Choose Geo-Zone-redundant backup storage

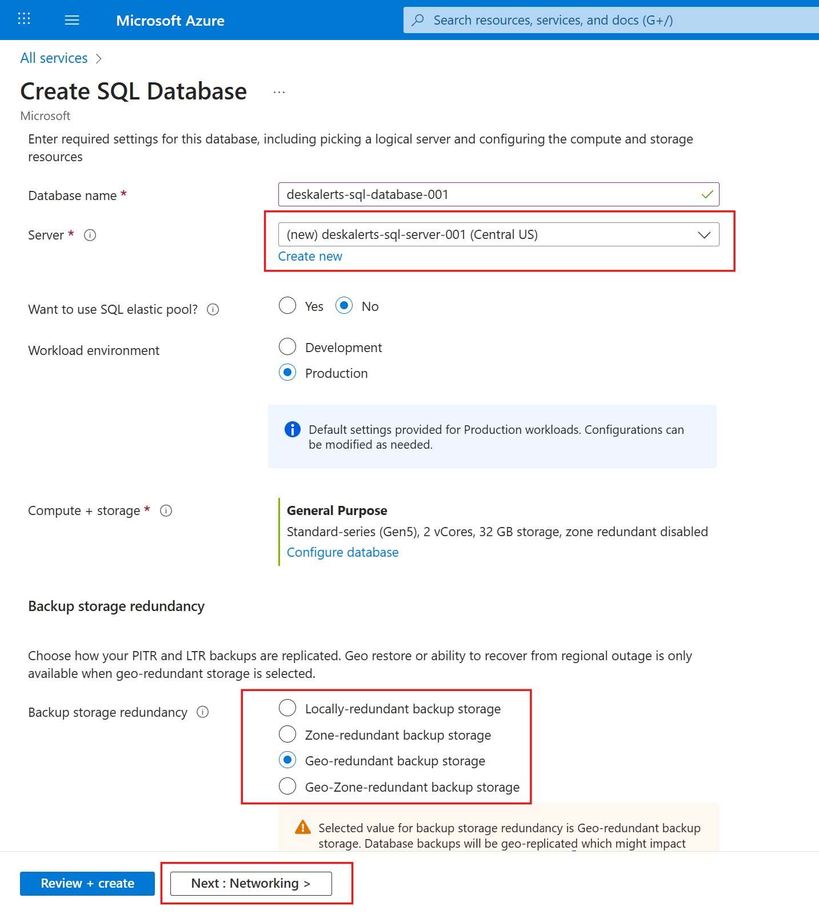(287, 786)
